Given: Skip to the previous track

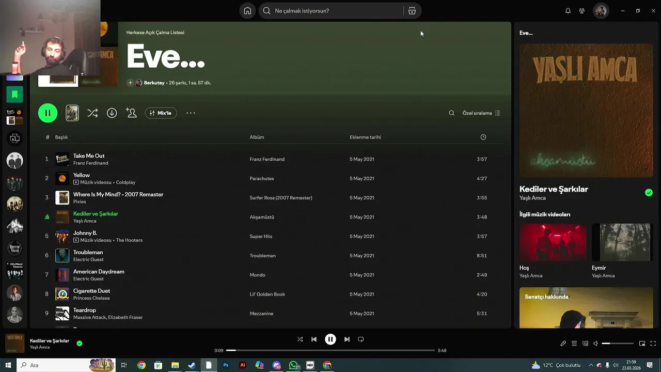Looking at the screenshot, I should (x=314, y=339).
